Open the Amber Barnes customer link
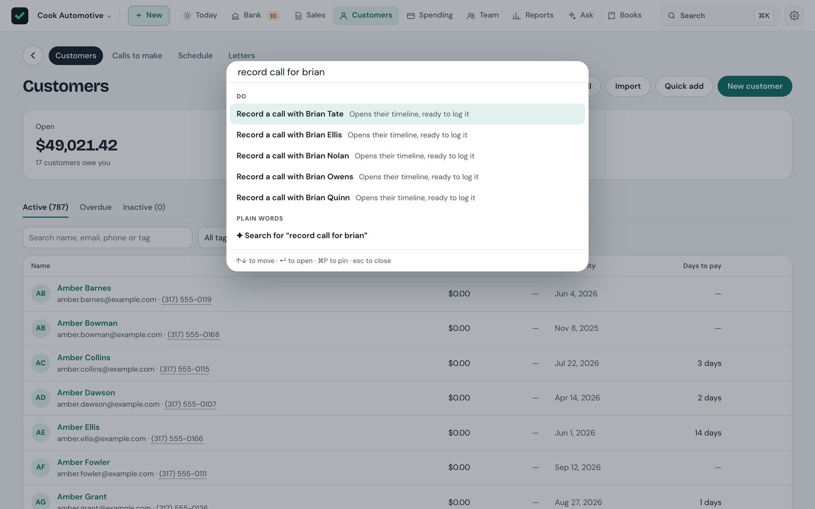The width and height of the screenshot is (815, 509). (x=84, y=288)
